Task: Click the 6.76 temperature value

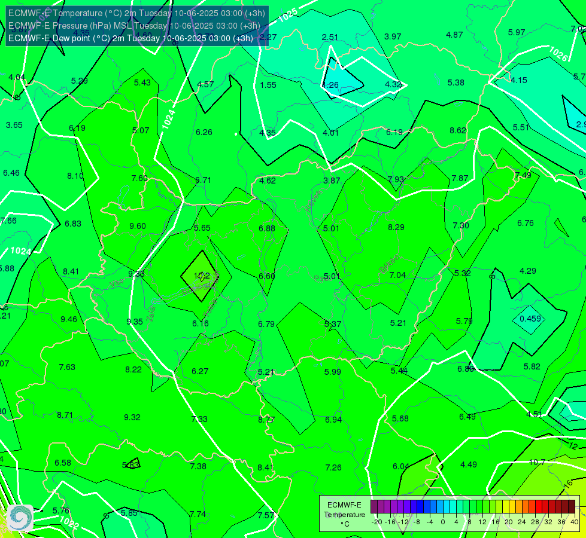Action: click(x=526, y=223)
